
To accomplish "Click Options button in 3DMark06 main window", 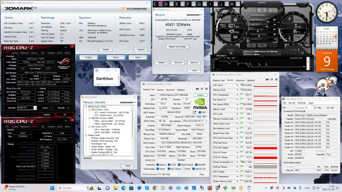I will [142, 50].
